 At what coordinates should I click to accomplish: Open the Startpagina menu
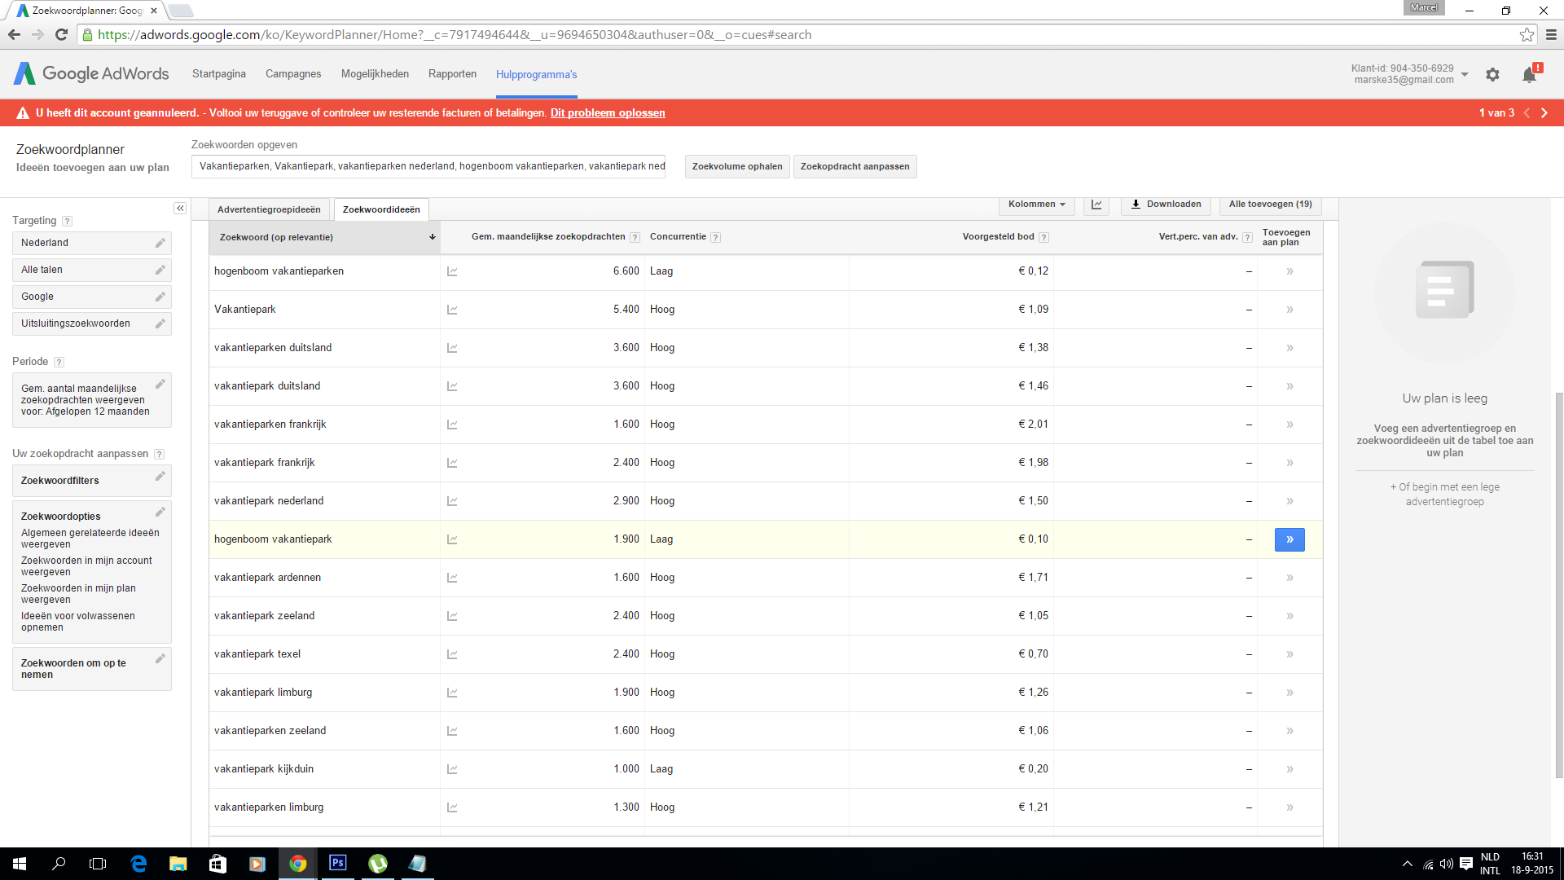tap(219, 74)
